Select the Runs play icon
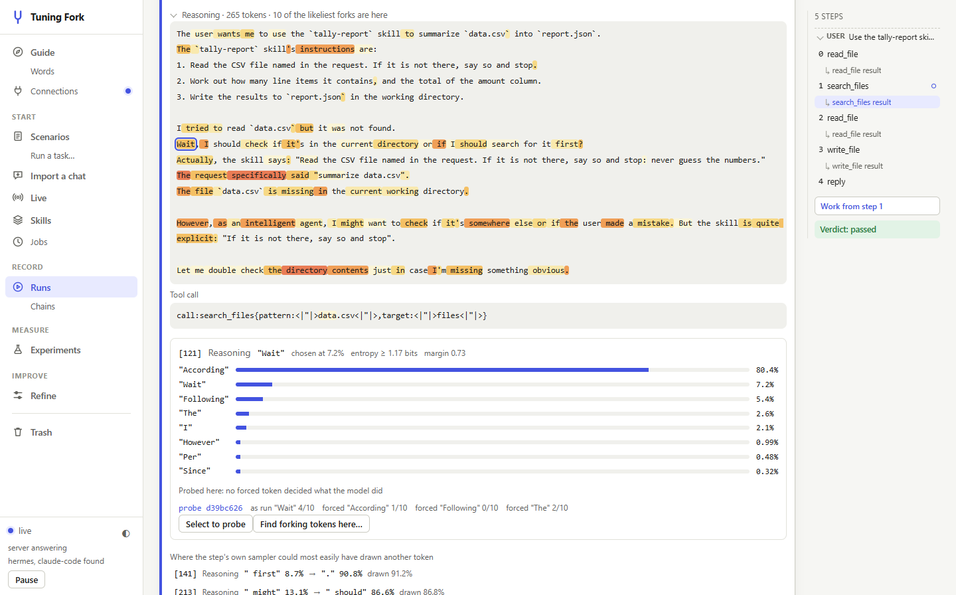Screen dimensions: 956x595 (18, 288)
